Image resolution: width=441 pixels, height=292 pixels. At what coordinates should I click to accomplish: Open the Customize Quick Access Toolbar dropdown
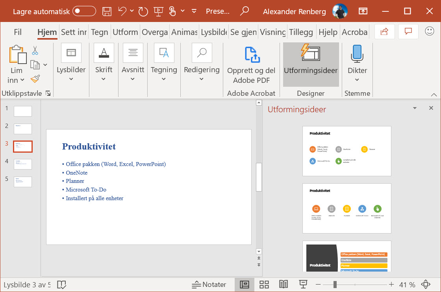point(193,11)
